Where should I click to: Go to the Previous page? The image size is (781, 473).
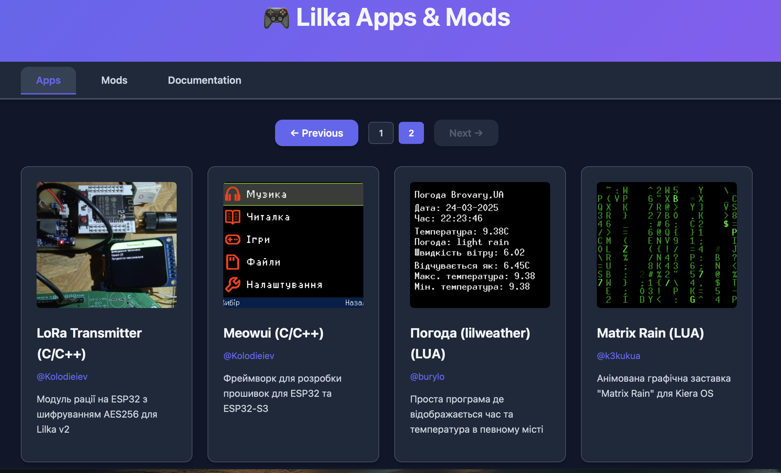[x=316, y=133]
